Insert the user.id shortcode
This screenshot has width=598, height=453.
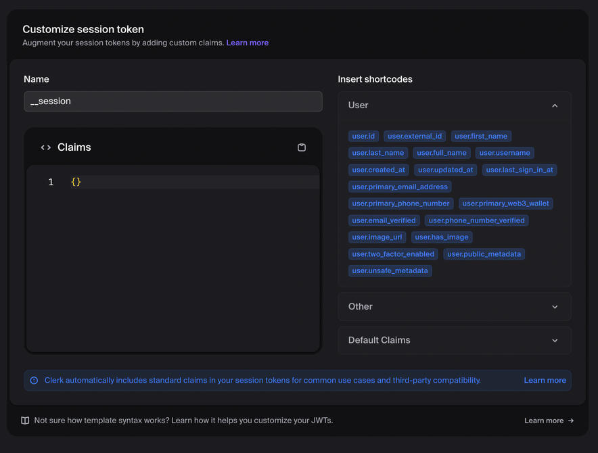tap(363, 136)
